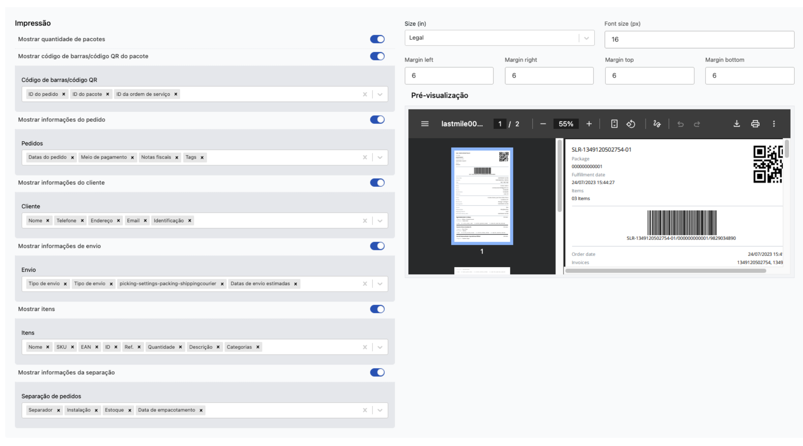Disable Mostrar quantidade de pacotes
The height and width of the screenshot is (446, 803).
click(377, 39)
